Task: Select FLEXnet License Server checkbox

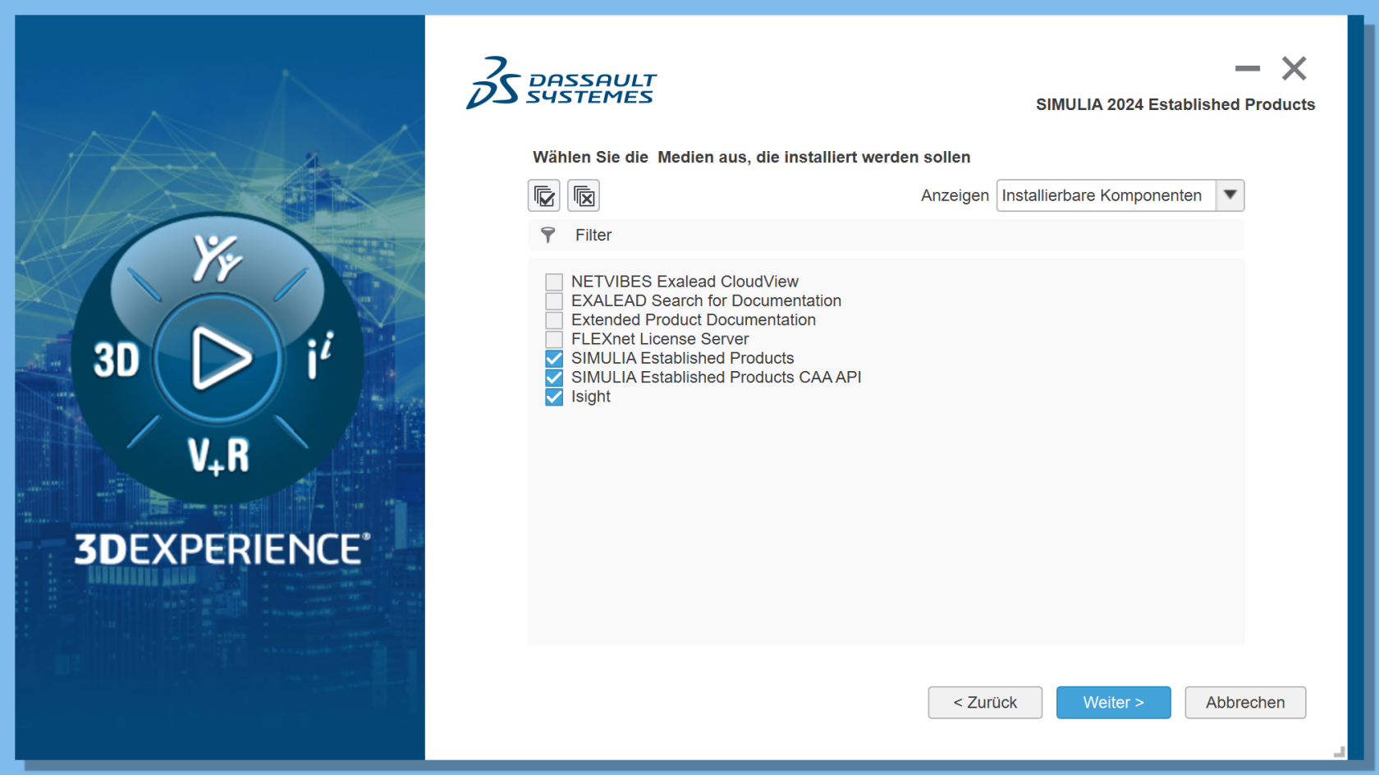Action: coord(554,339)
